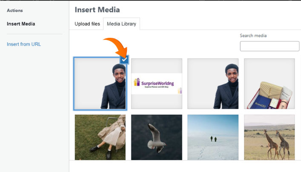301x172 pixels.
Task: Choose the person lying on grass photo
Action: [100, 137]
